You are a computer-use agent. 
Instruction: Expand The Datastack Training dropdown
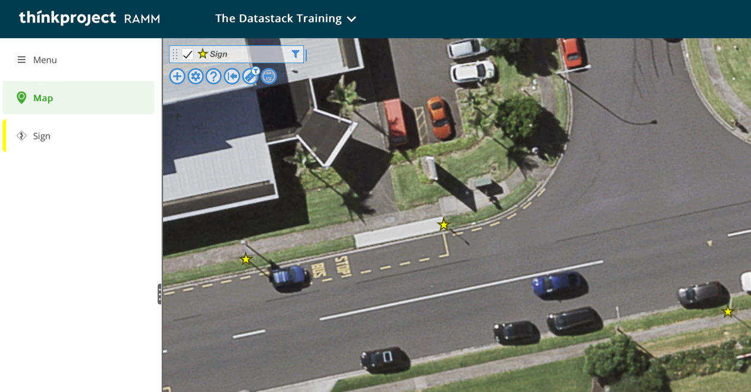(x=286, y=18)
